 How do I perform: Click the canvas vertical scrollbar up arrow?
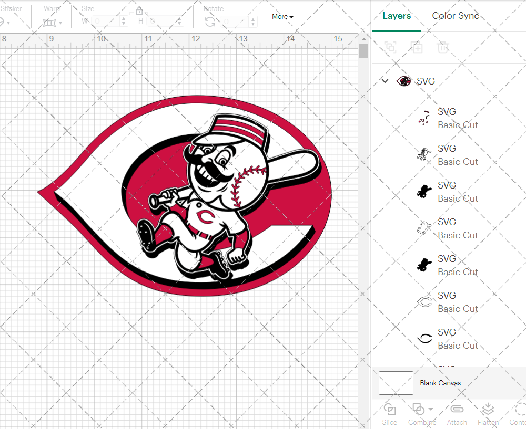coord(363,39)
